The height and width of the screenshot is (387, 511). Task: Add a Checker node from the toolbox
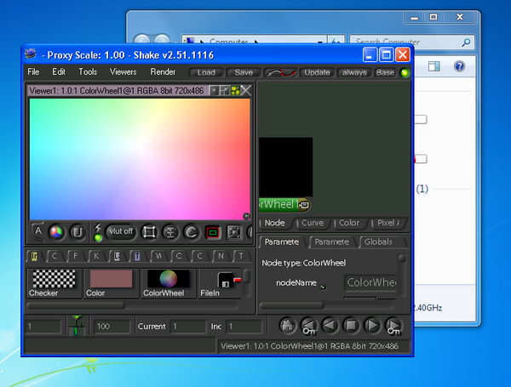pyautogui.click(x=53, y=283)
